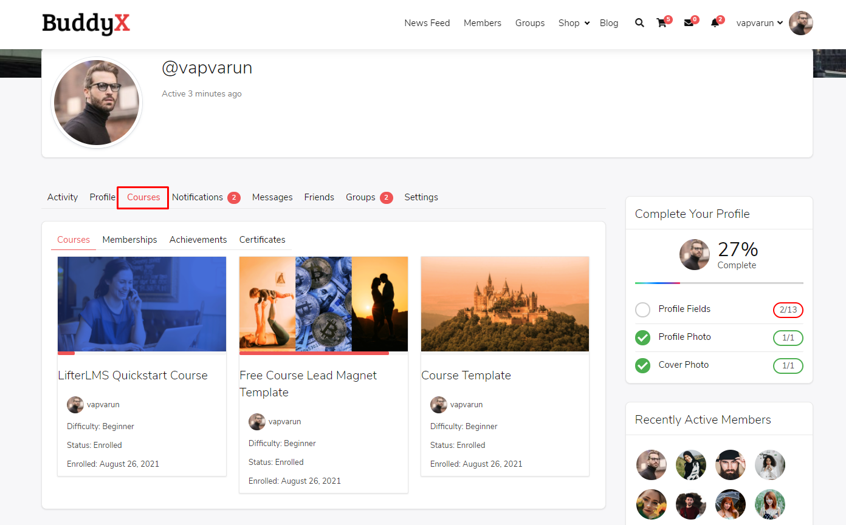Image resolution: width=846 pixels, height=525 pixels.
Task: Switch to the Certificates tab
Action: 262,239
